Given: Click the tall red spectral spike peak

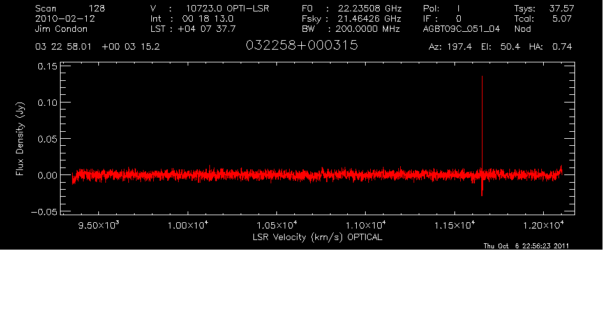Looking at the screenshot, I should (x=482, y=77).
